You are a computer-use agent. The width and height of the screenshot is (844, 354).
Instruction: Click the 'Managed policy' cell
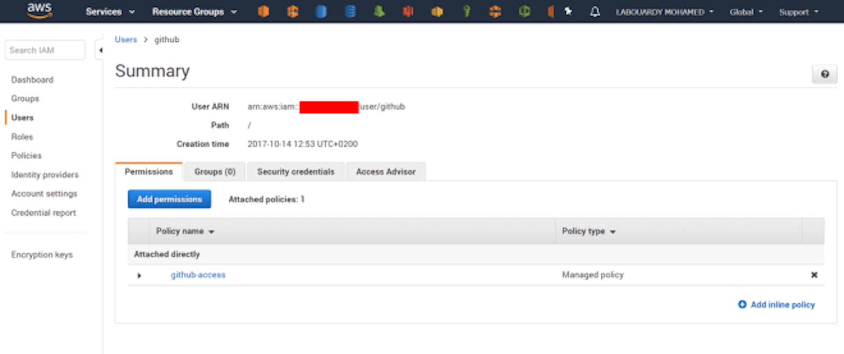click(x=593, y=275)
